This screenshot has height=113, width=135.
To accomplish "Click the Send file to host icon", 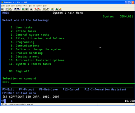I will 15,9.
